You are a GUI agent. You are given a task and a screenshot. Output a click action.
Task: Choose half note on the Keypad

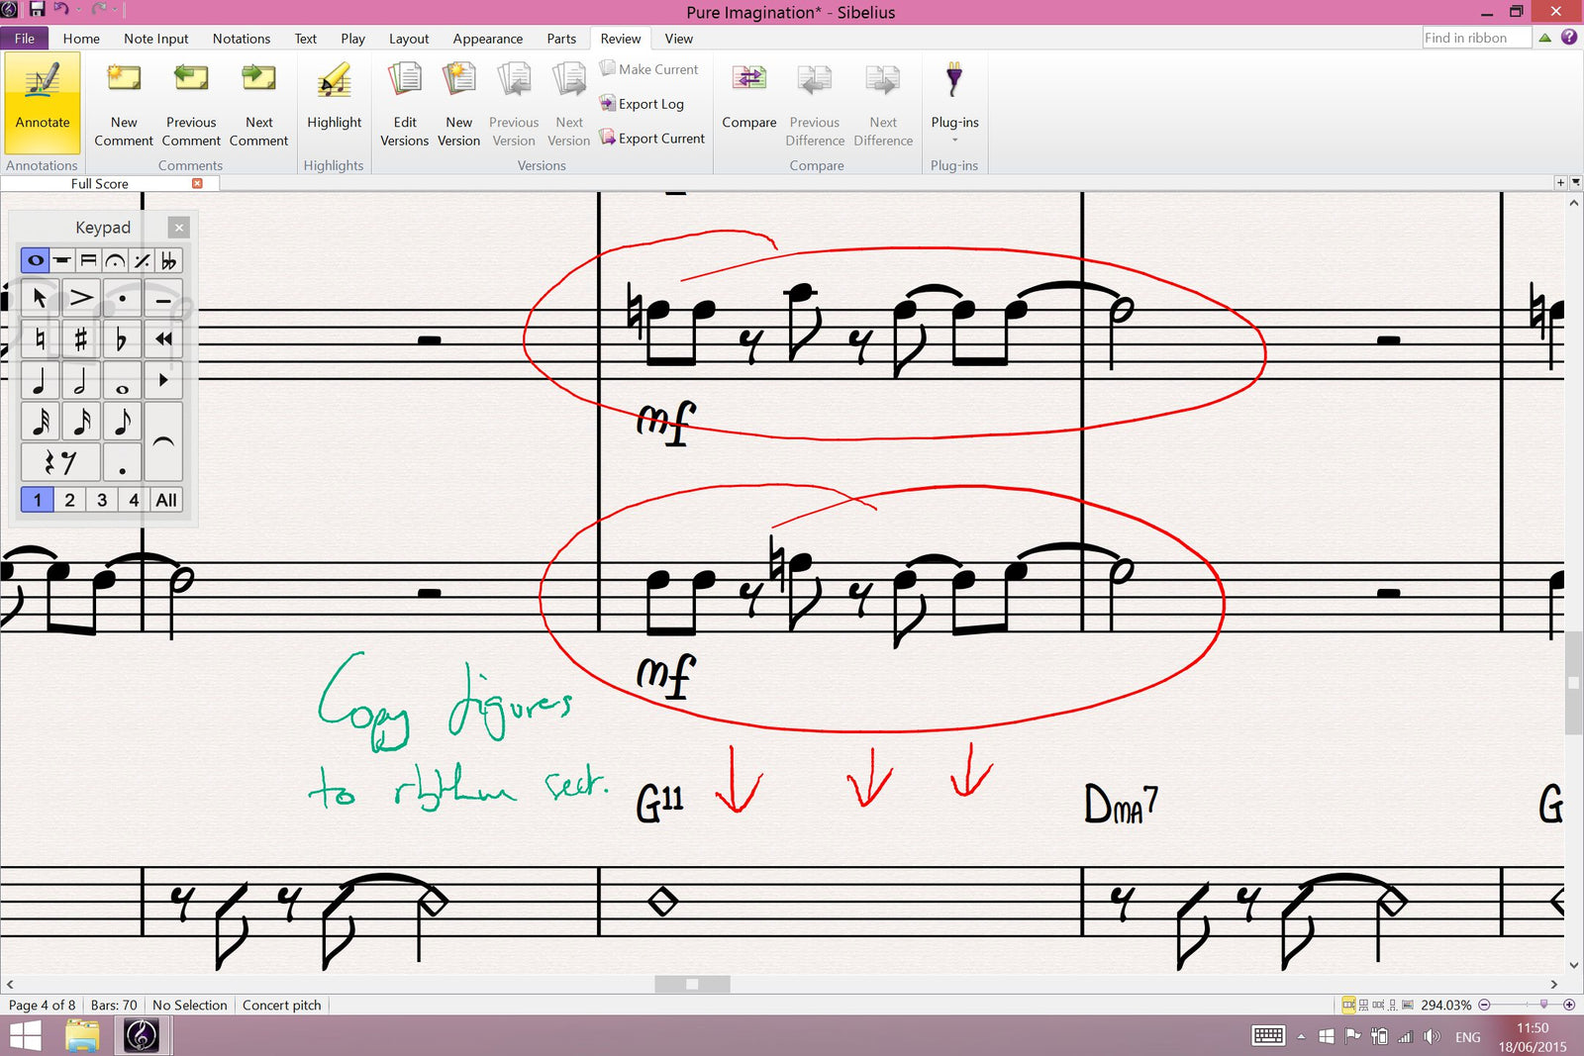(81, 380)
